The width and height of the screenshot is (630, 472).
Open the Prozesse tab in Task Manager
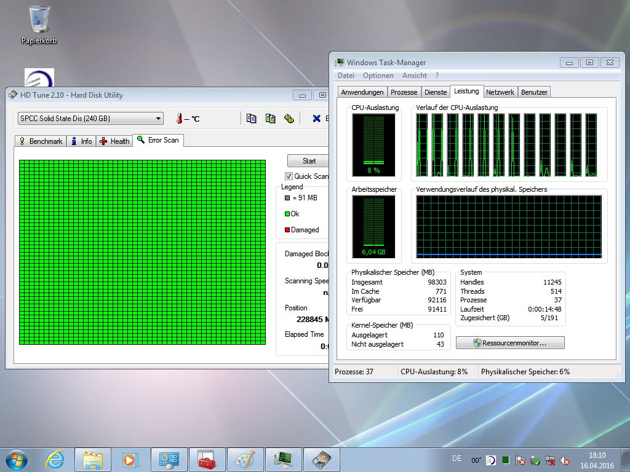coord(404,92)
